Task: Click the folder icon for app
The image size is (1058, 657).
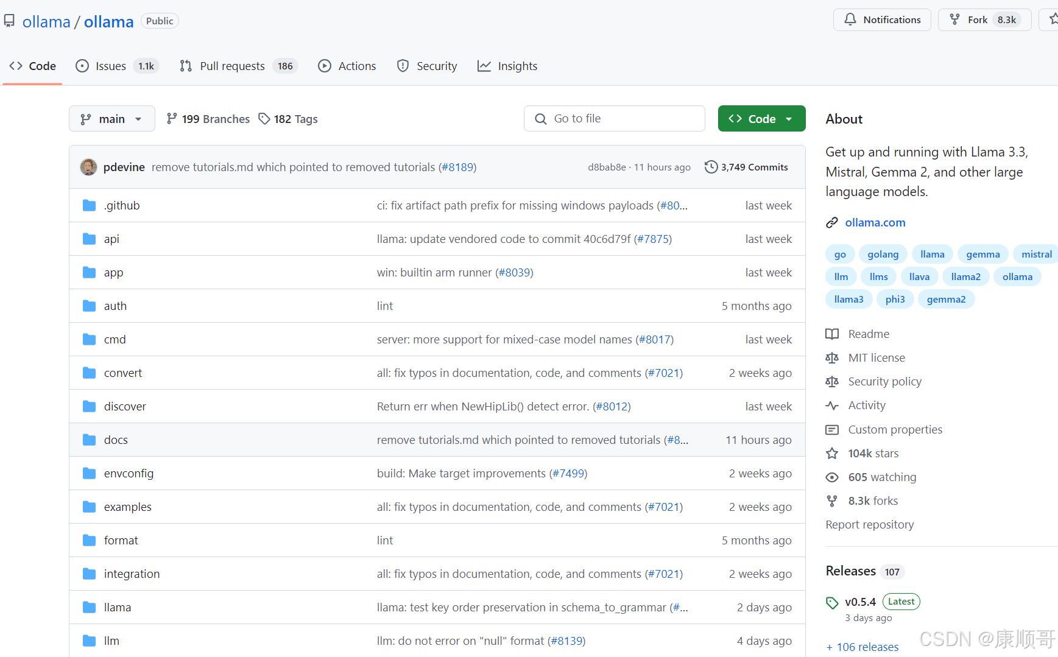Action: point(89,272)
